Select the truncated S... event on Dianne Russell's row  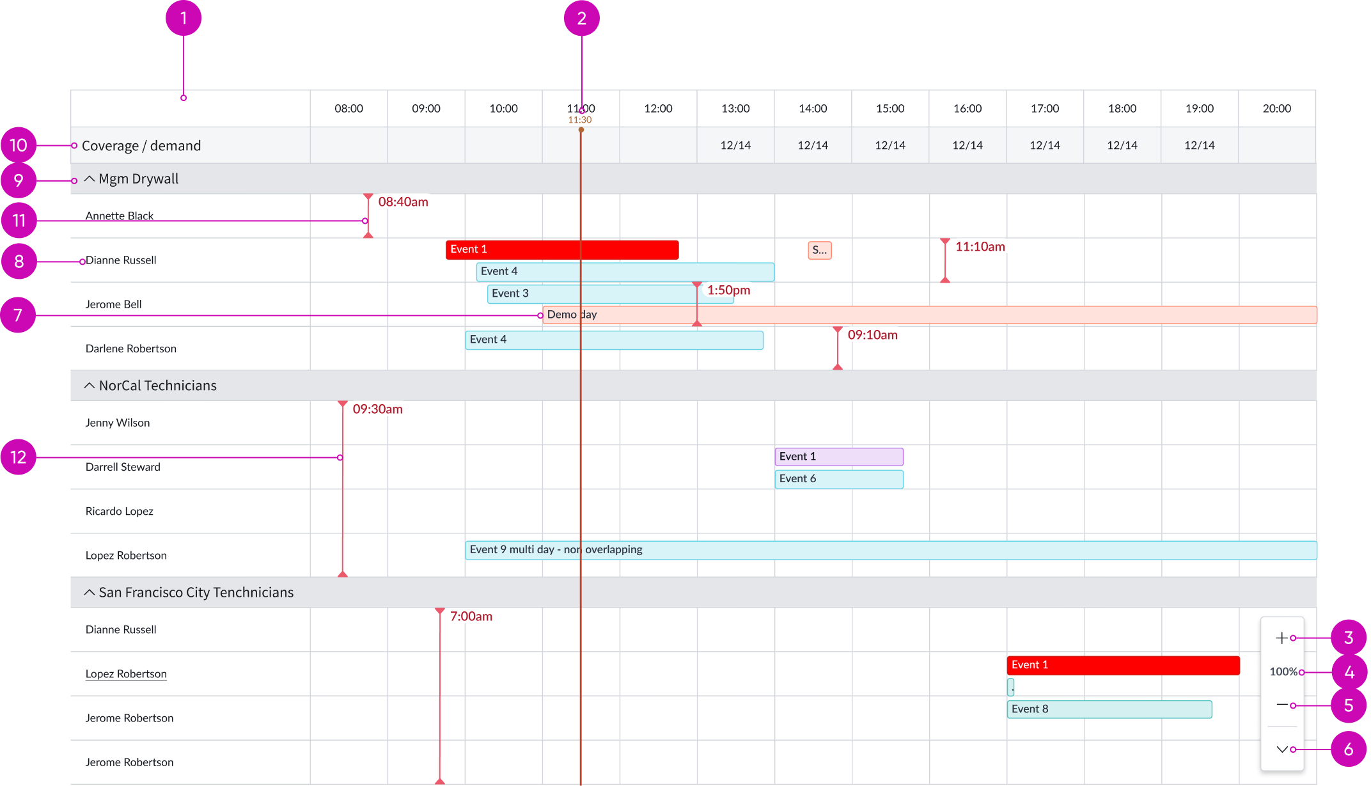tap(819, 249)
